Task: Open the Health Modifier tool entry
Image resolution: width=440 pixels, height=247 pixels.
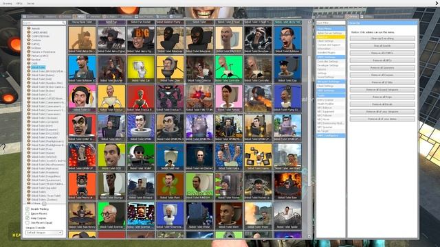Action: pyautogui.click(x=331, y=104)
